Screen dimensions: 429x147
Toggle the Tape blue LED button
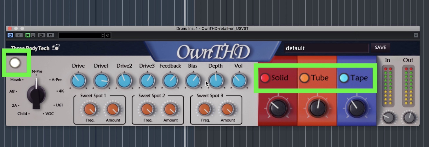(344, 78)
